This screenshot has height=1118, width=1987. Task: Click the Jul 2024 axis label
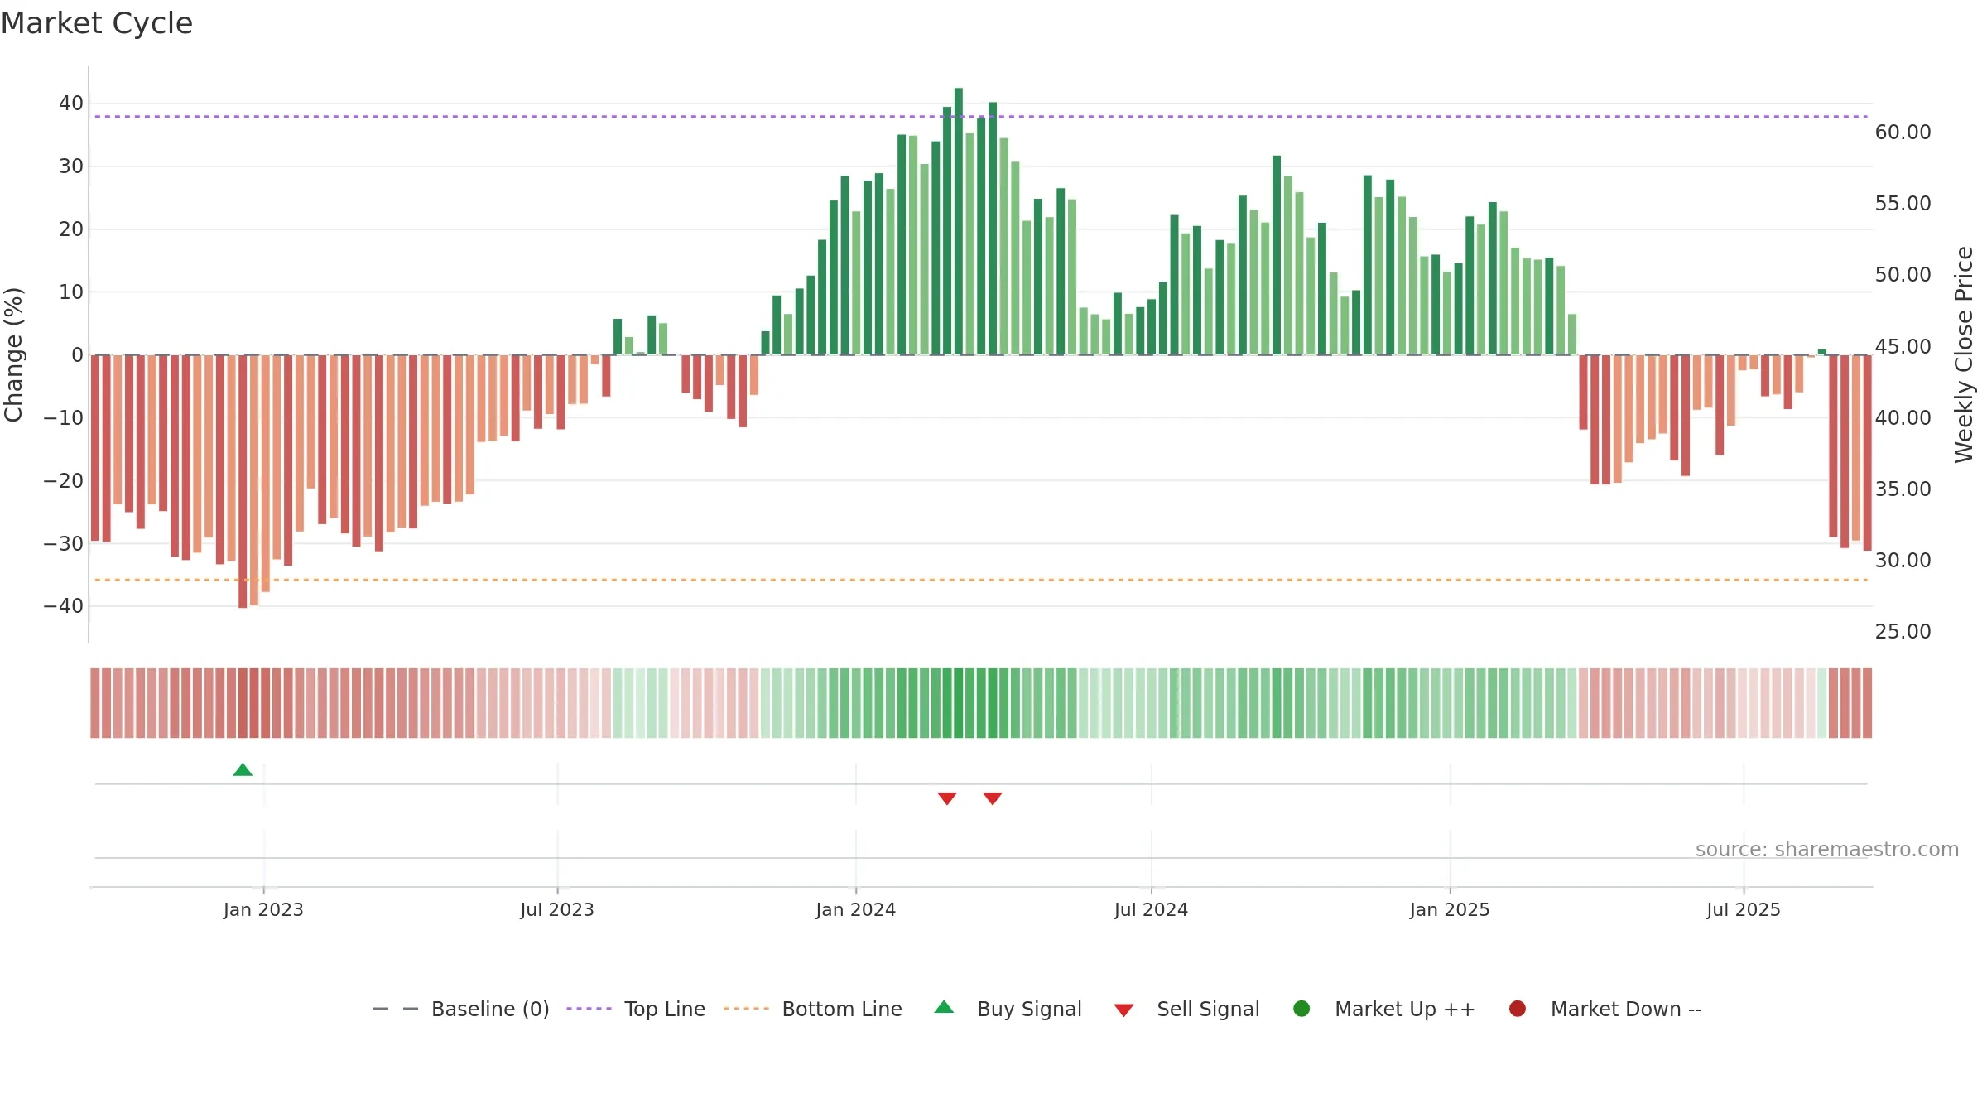pos(1151,910)
